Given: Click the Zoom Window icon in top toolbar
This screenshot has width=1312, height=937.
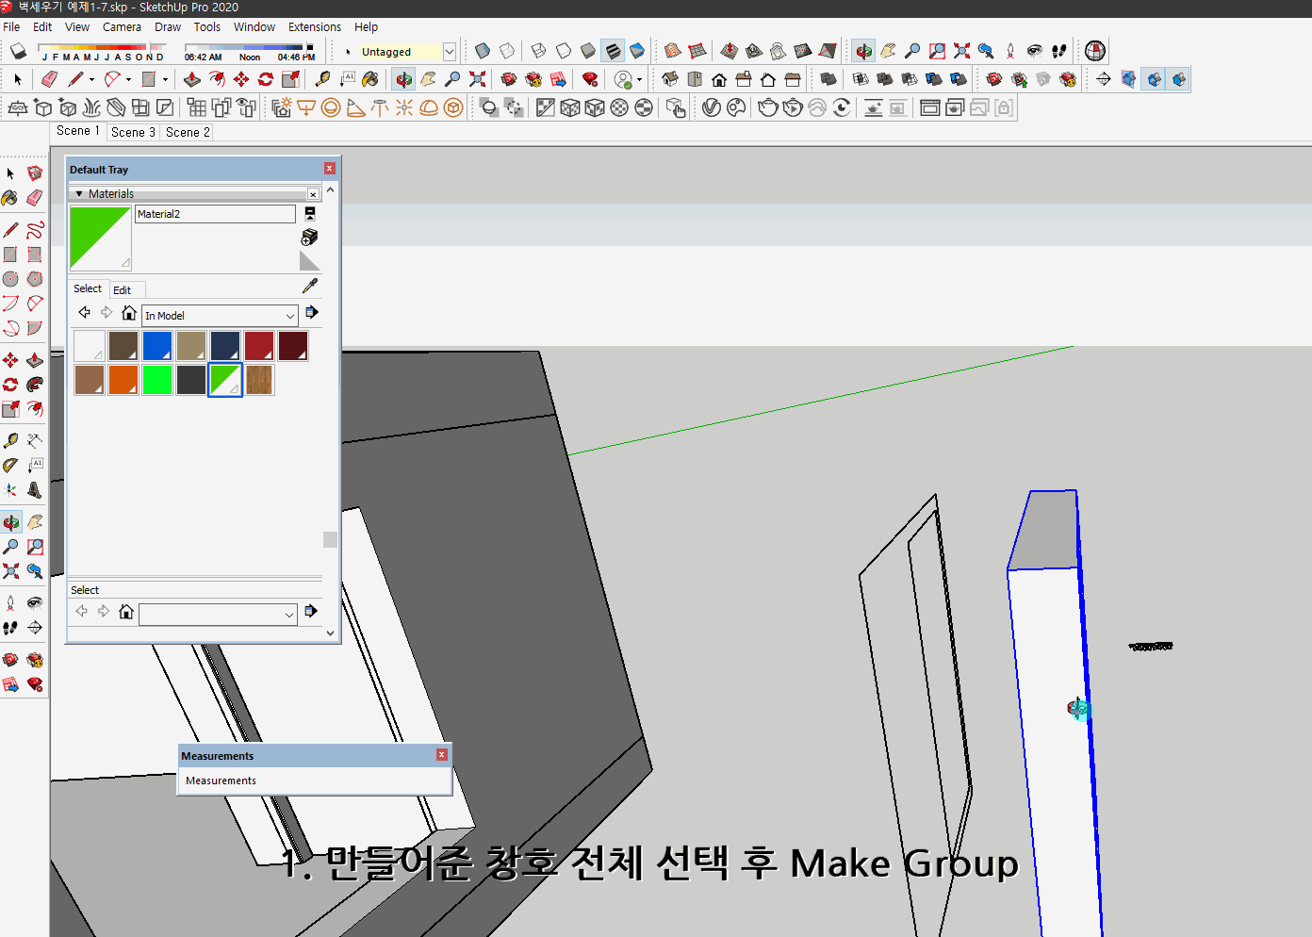Looking at the screenshot, I should coord(937,51).
